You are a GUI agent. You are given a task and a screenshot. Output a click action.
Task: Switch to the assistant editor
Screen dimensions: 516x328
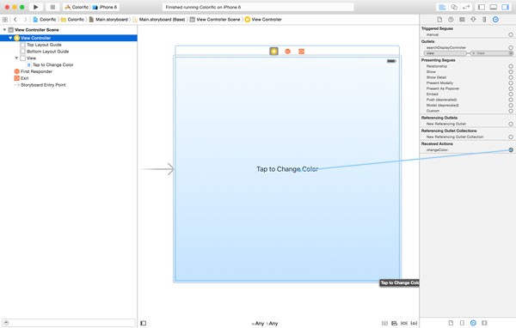(x=454, y=7)
